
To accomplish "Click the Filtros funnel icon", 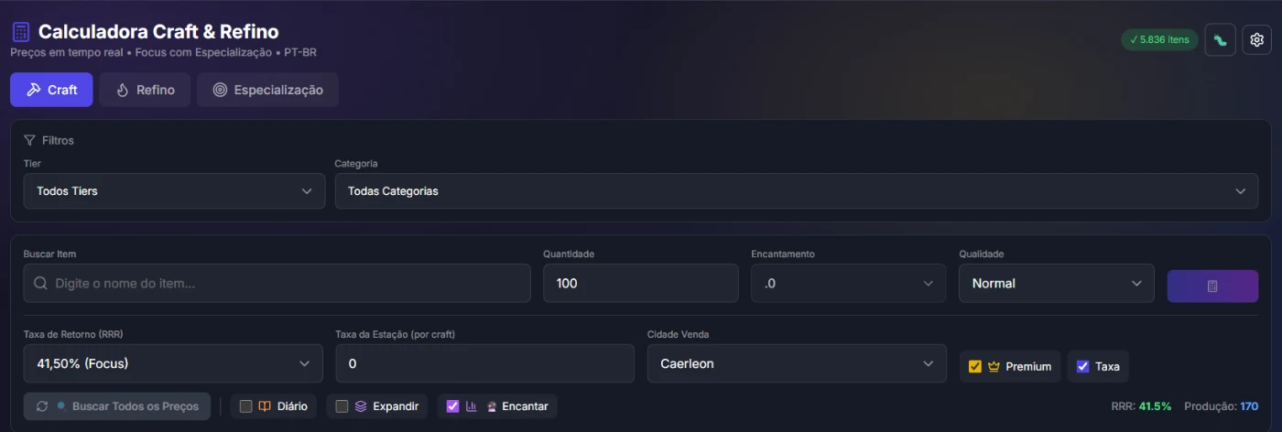I will point(29,141).
